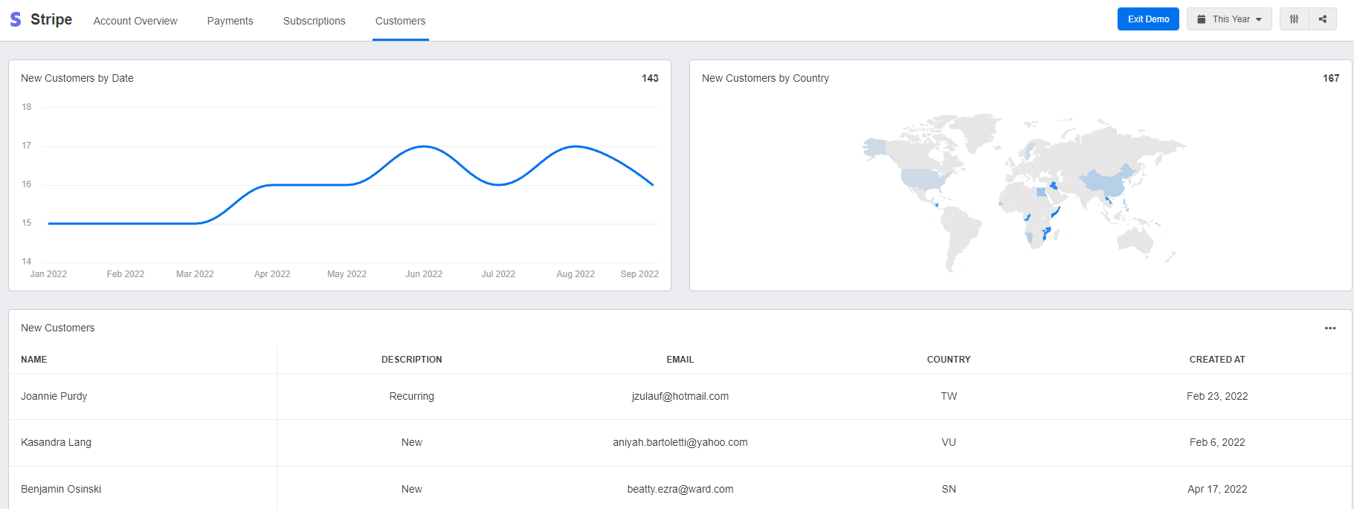Open the filter sliders settings icon
This screenshot has height=509, width=1354.
(x=1294, y=19)
